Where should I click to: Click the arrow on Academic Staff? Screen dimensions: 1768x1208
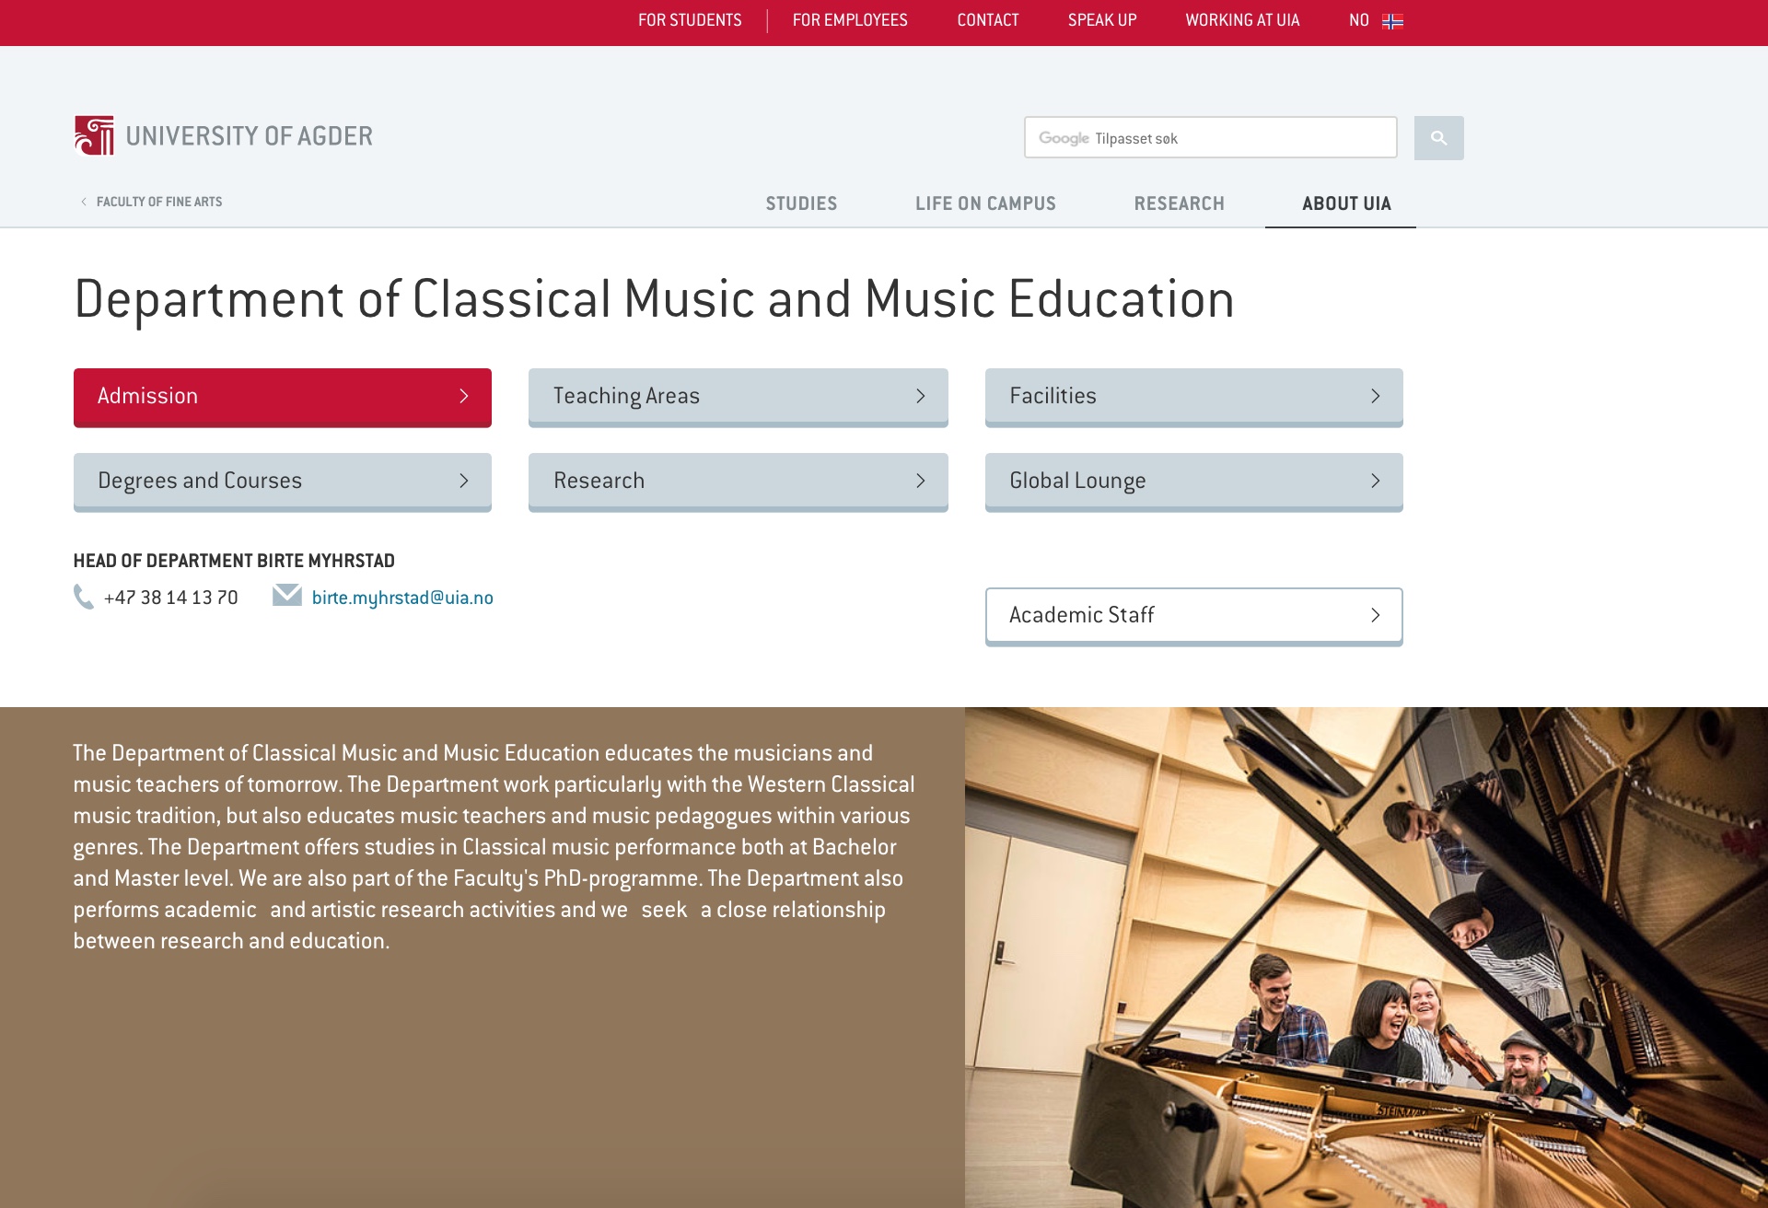[x=1375, y=615]
